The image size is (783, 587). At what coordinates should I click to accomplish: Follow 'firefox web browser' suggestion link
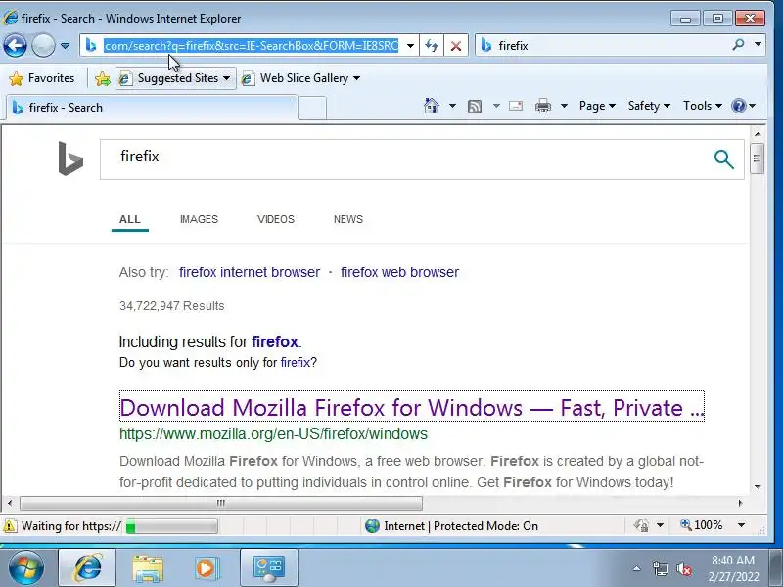tap(400, 272)
